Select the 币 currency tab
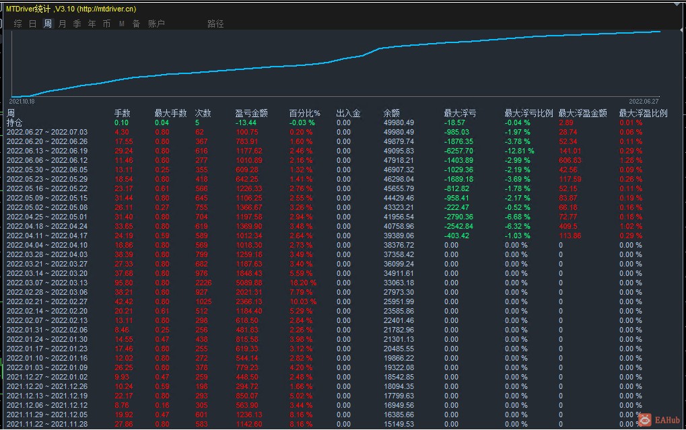The width and height of the screenshot is (686, 430). [x=107, y=24]
